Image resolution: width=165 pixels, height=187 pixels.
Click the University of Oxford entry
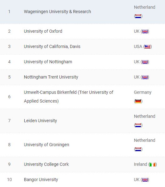coord(43,31)
